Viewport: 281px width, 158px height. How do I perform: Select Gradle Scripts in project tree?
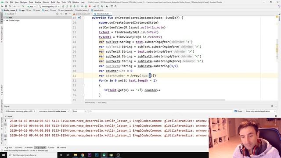(x=14, y=21)
